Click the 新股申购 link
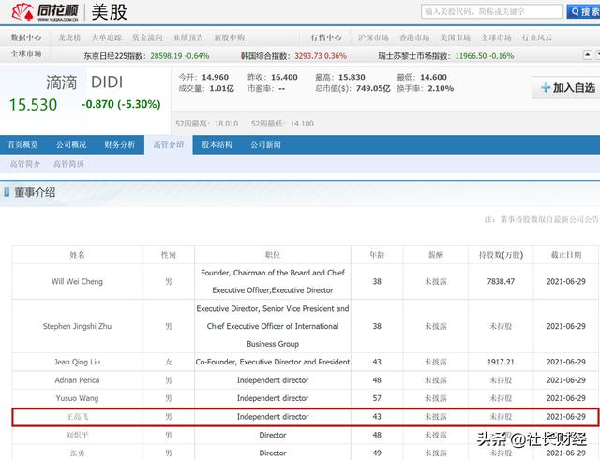Screen dimensions: 600x460 tap(230, 37)
